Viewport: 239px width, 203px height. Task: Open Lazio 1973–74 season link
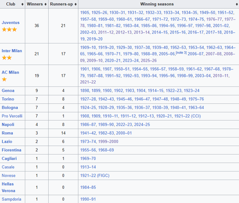coord(88,141)
